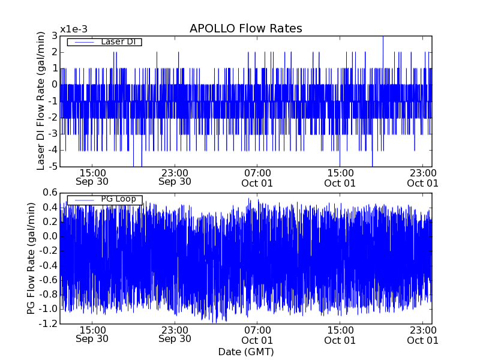Click the 15:00 Sep 30 tick under bottom plot

click(92, 334)
